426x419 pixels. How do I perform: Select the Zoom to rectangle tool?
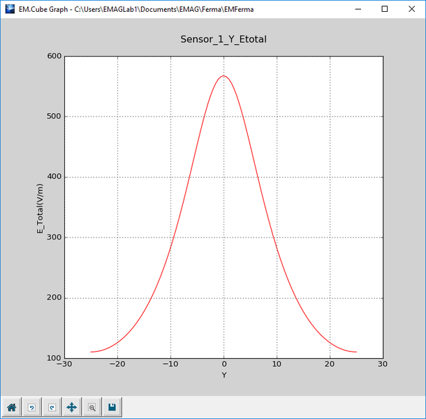91,406
